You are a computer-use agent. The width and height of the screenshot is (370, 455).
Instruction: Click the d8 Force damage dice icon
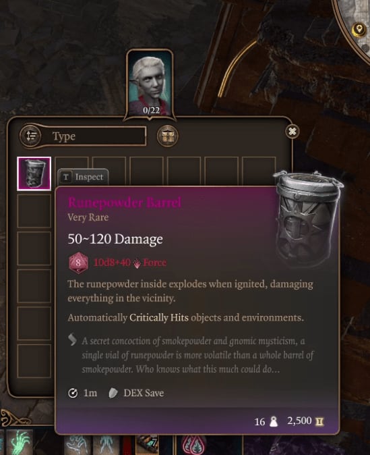coord(78,263)
